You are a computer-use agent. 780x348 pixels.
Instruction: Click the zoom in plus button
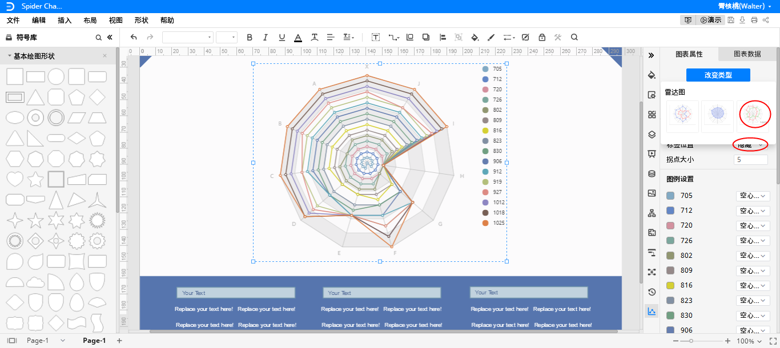727,341
